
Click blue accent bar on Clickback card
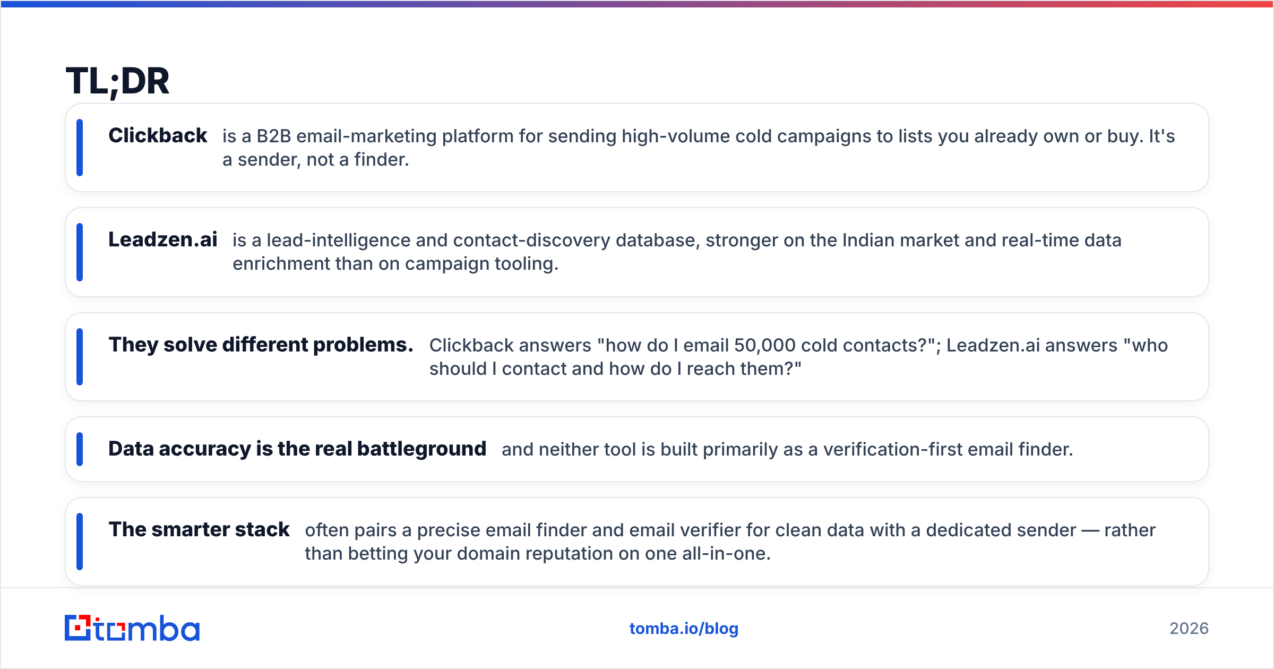(x=80, y=148)
